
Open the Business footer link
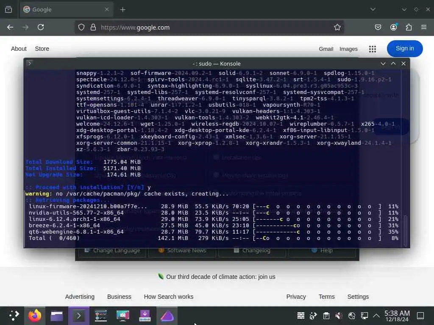click(x=119, y=297)
